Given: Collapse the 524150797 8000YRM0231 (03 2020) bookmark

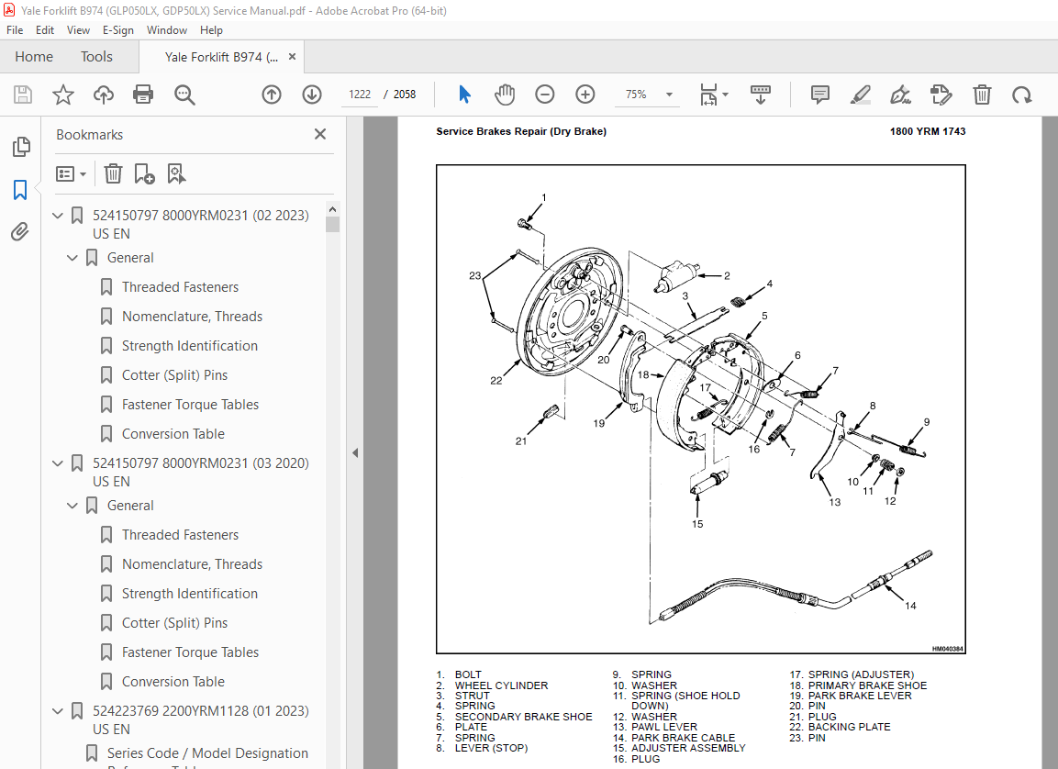Looking at the screenshot, I should pyautogui.click(x=58, y=463).
